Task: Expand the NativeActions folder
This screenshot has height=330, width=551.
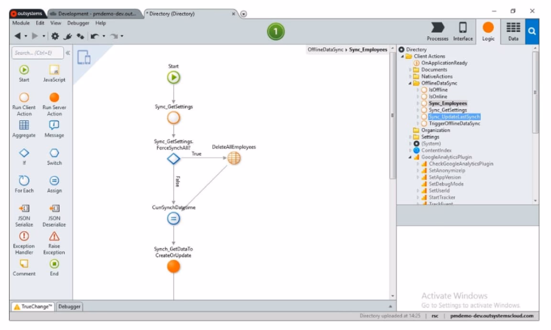Action: click(x=410, y=77)
